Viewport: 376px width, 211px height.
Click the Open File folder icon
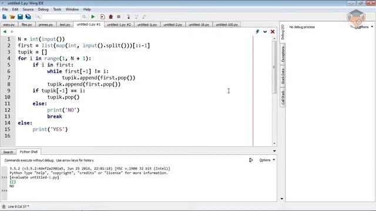[12, 17]
